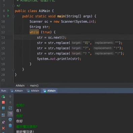This screenshot has width=133, height=133.
Task: Click the green input '你好' in console
Action: [x=20, y=116]
